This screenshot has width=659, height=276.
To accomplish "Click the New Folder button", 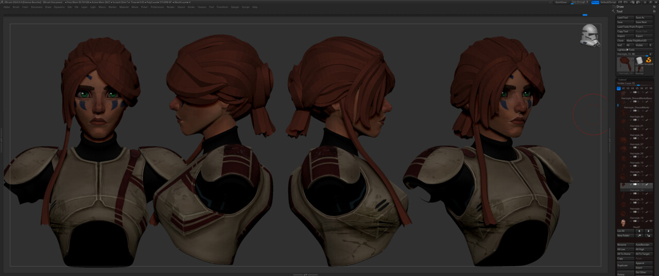I will [626, 235].
